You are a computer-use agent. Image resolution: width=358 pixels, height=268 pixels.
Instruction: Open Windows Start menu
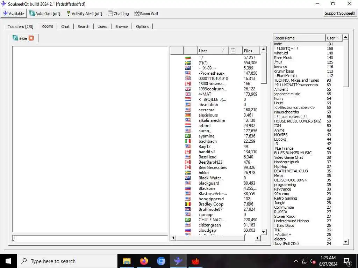8,261
